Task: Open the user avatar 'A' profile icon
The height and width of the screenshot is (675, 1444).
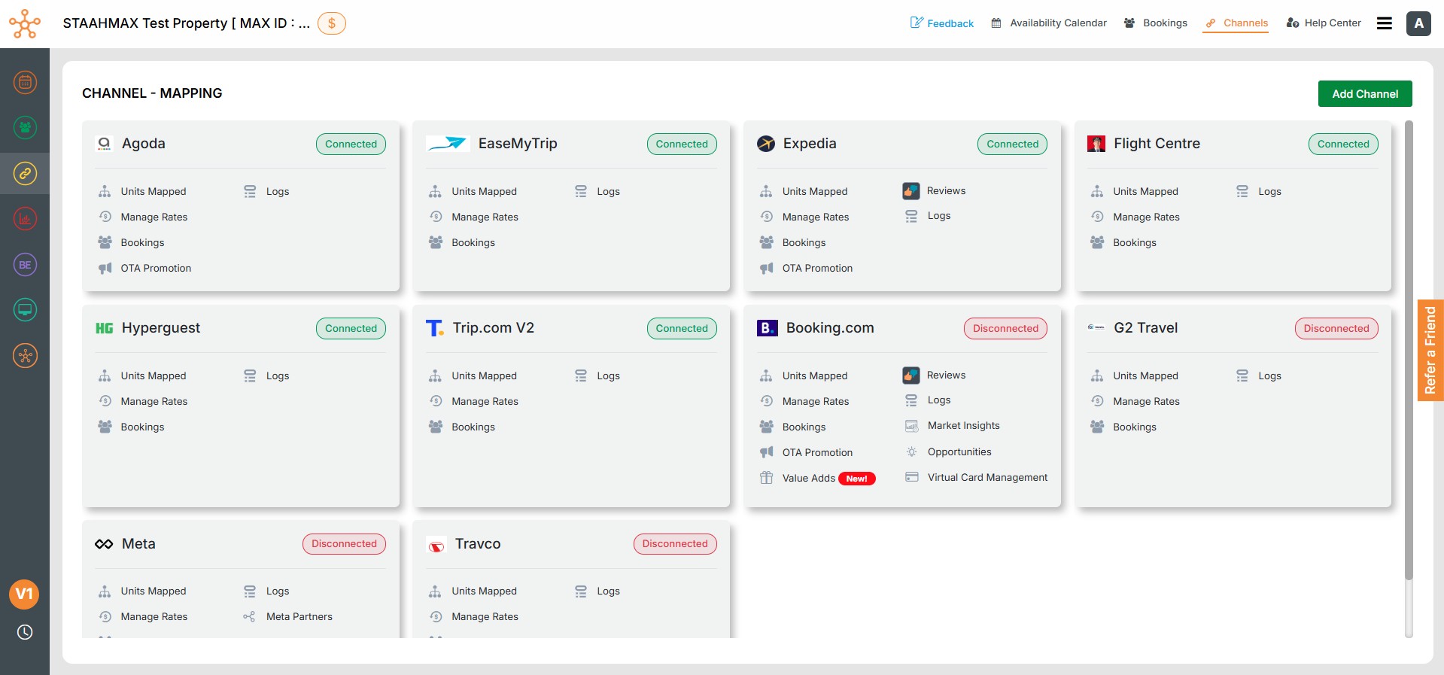Action: point(1419,23)
